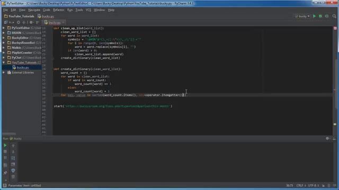Viewport: 339px width, 190px height.
Task: Click the print icon in the Run console
Action: pyautogui.click(x=13, y=170)
